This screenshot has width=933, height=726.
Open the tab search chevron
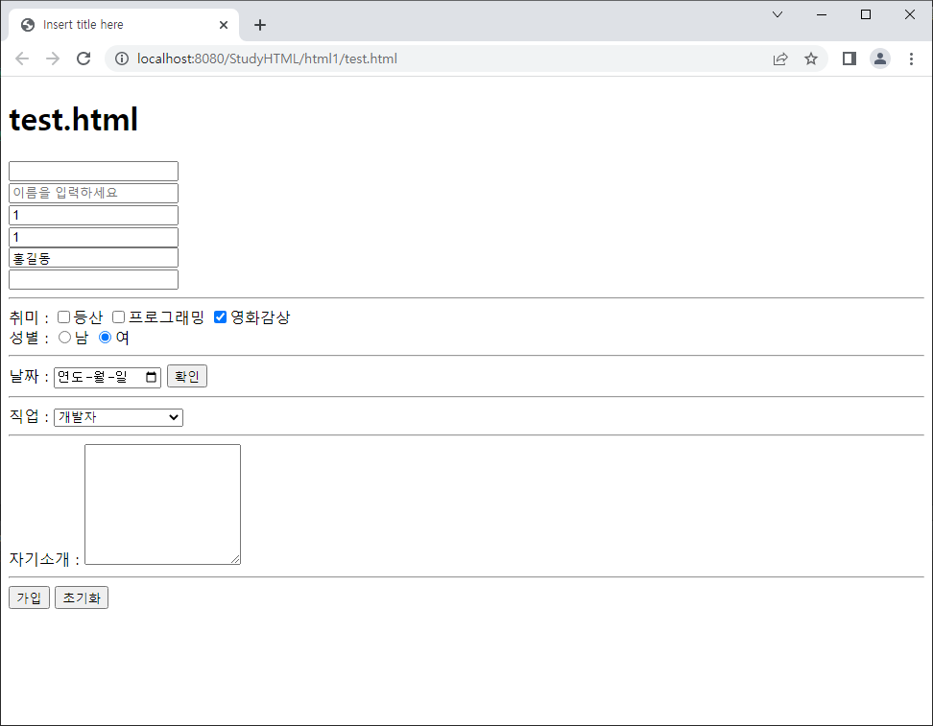click(777, 14)
